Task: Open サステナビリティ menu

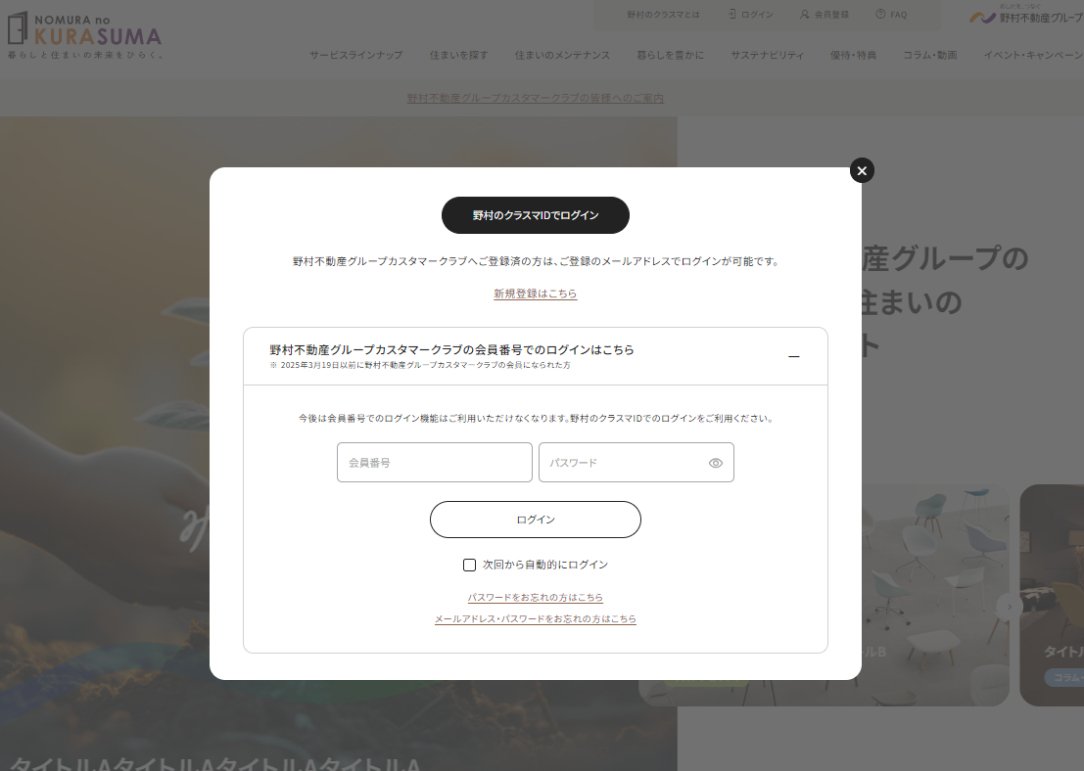Action: point(768,55)
